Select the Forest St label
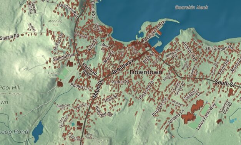The width and height of the screenshot is (241, 145). click(81, 35)
